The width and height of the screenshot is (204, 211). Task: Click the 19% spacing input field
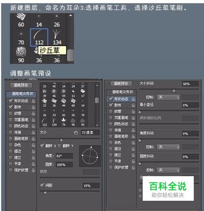(x=91, y=186)
